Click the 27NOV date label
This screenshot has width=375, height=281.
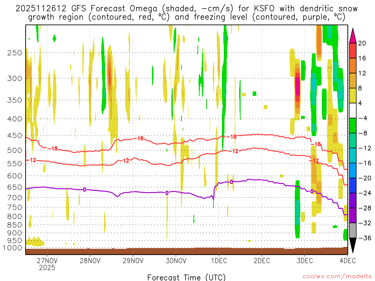pos(47,261)
